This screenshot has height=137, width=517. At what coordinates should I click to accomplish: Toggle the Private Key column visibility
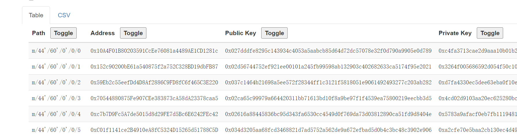coord(490,33)
